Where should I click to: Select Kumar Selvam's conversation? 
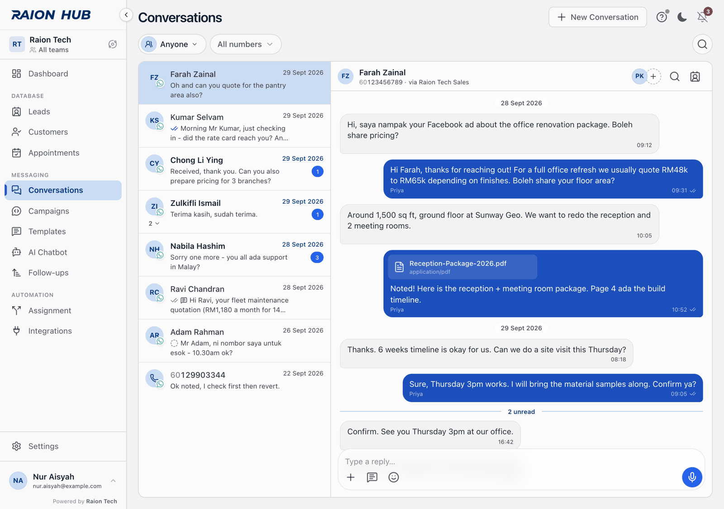[234, 126]
